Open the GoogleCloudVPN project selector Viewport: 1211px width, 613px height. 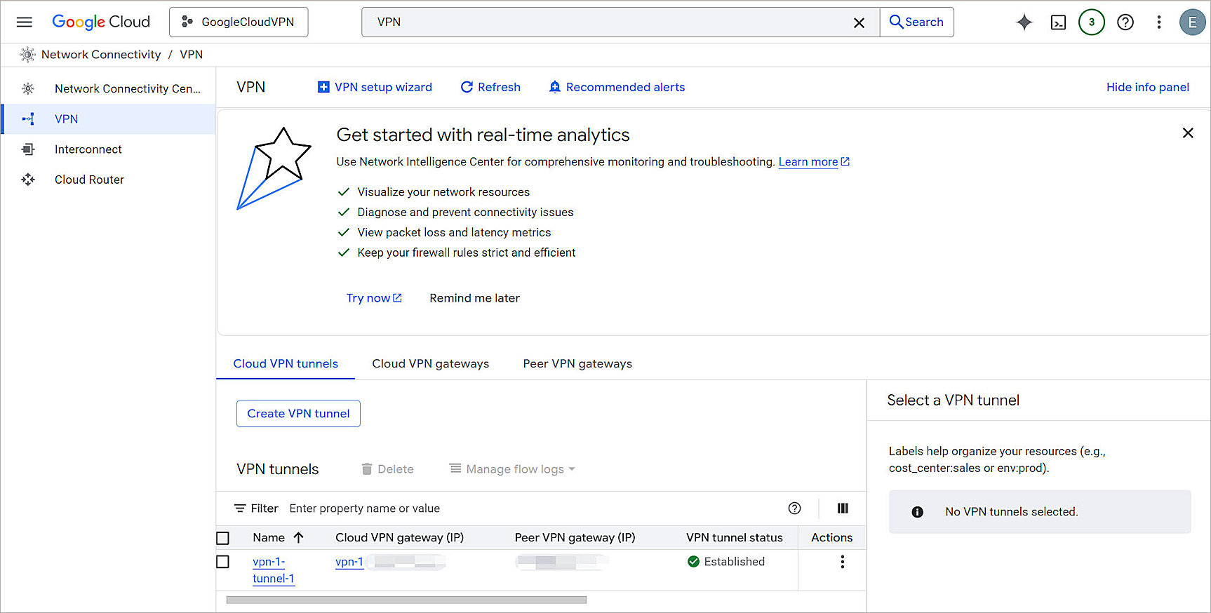(x=239, y=22)
